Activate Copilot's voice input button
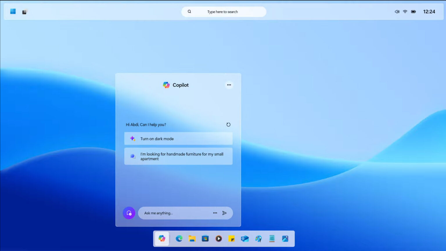Screen dimensions: 446x251 129,213
